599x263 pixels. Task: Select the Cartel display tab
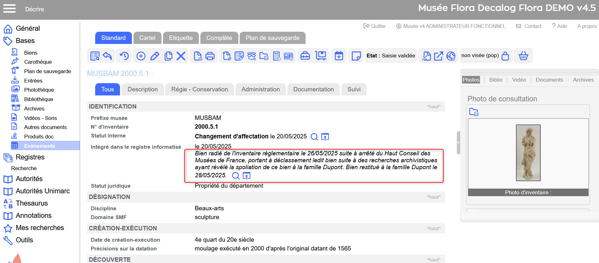[147, 38]
